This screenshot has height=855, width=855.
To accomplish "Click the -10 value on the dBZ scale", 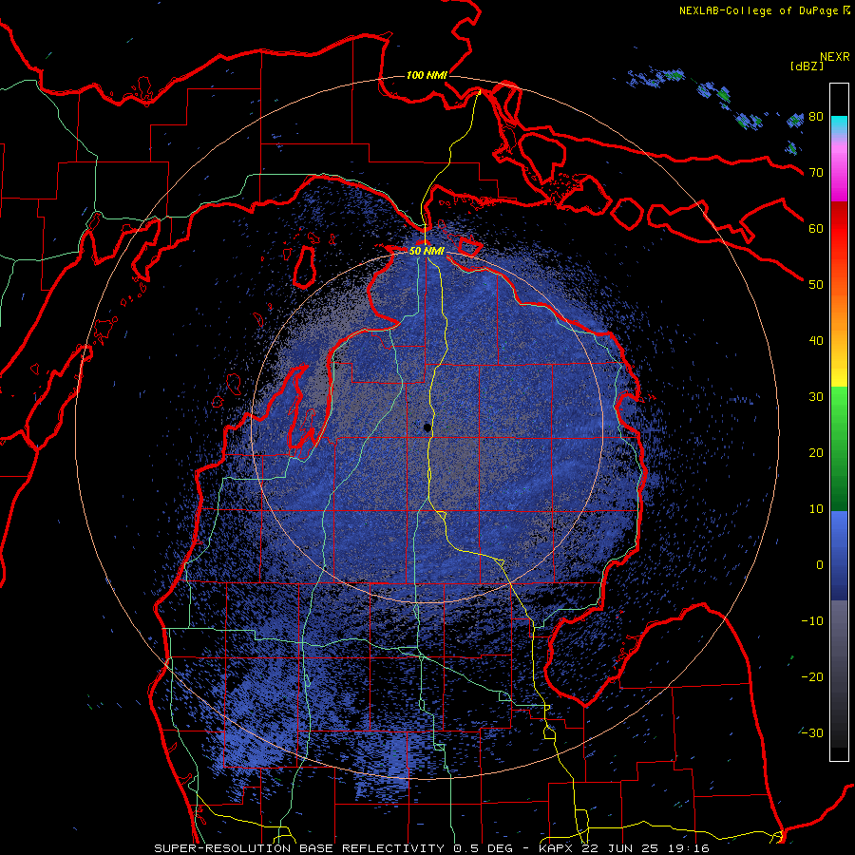I will 812,621.
